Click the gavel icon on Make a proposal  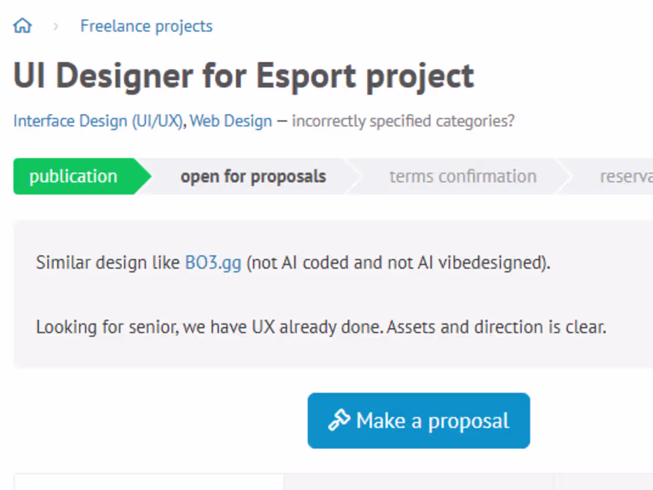pos(339,420)
